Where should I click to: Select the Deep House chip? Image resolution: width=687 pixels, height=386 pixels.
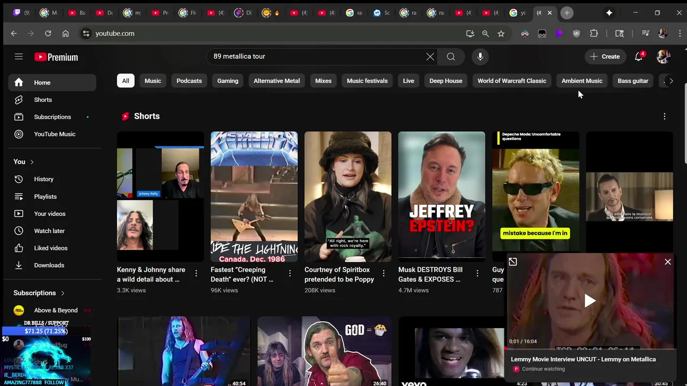445,81
